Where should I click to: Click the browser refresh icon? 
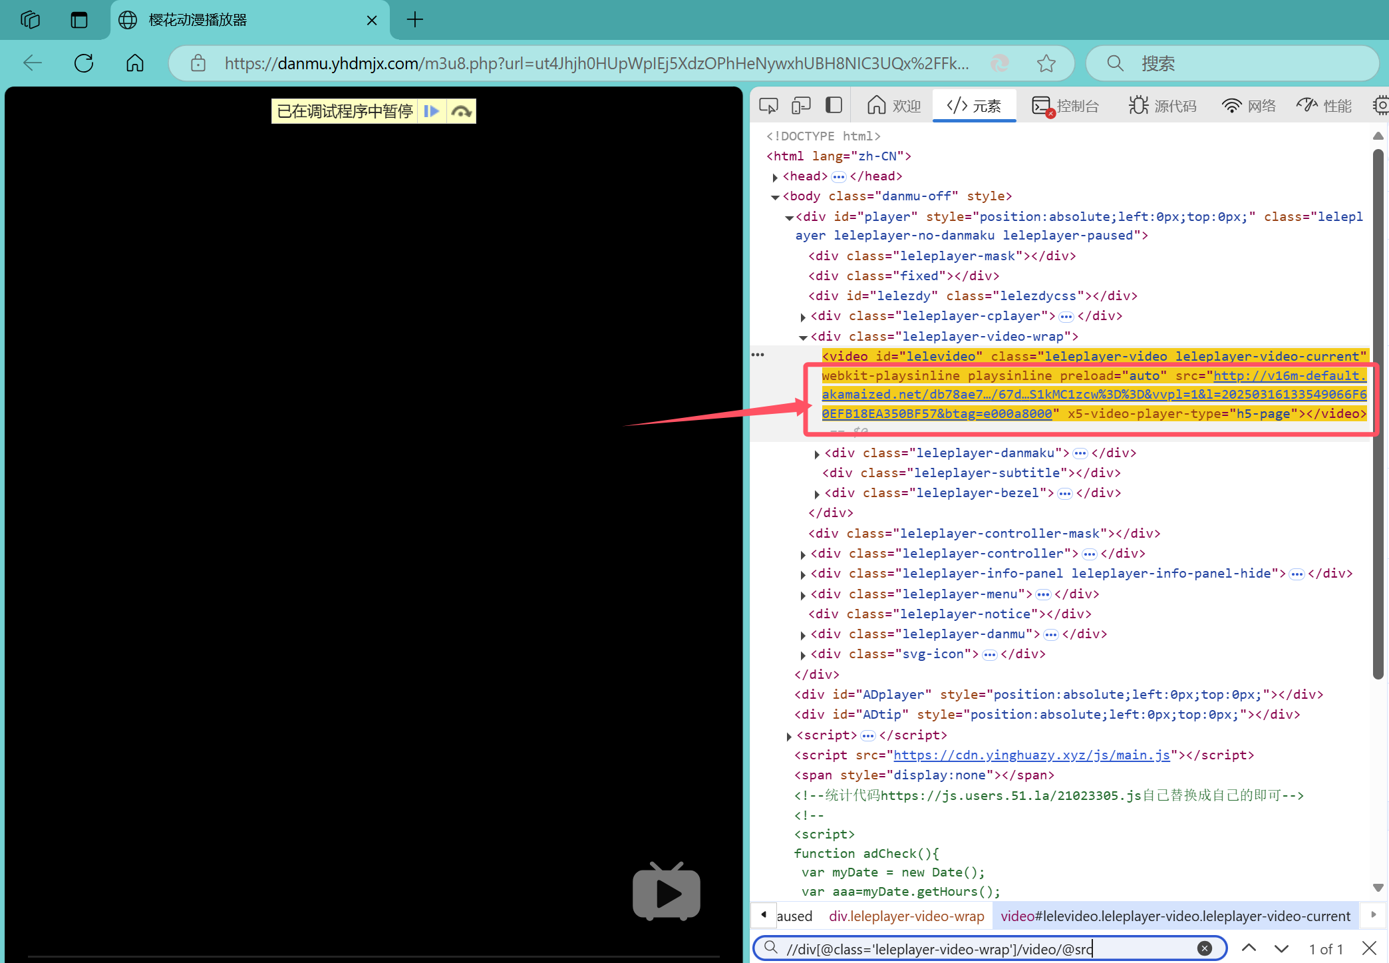(x=84, y=63)
